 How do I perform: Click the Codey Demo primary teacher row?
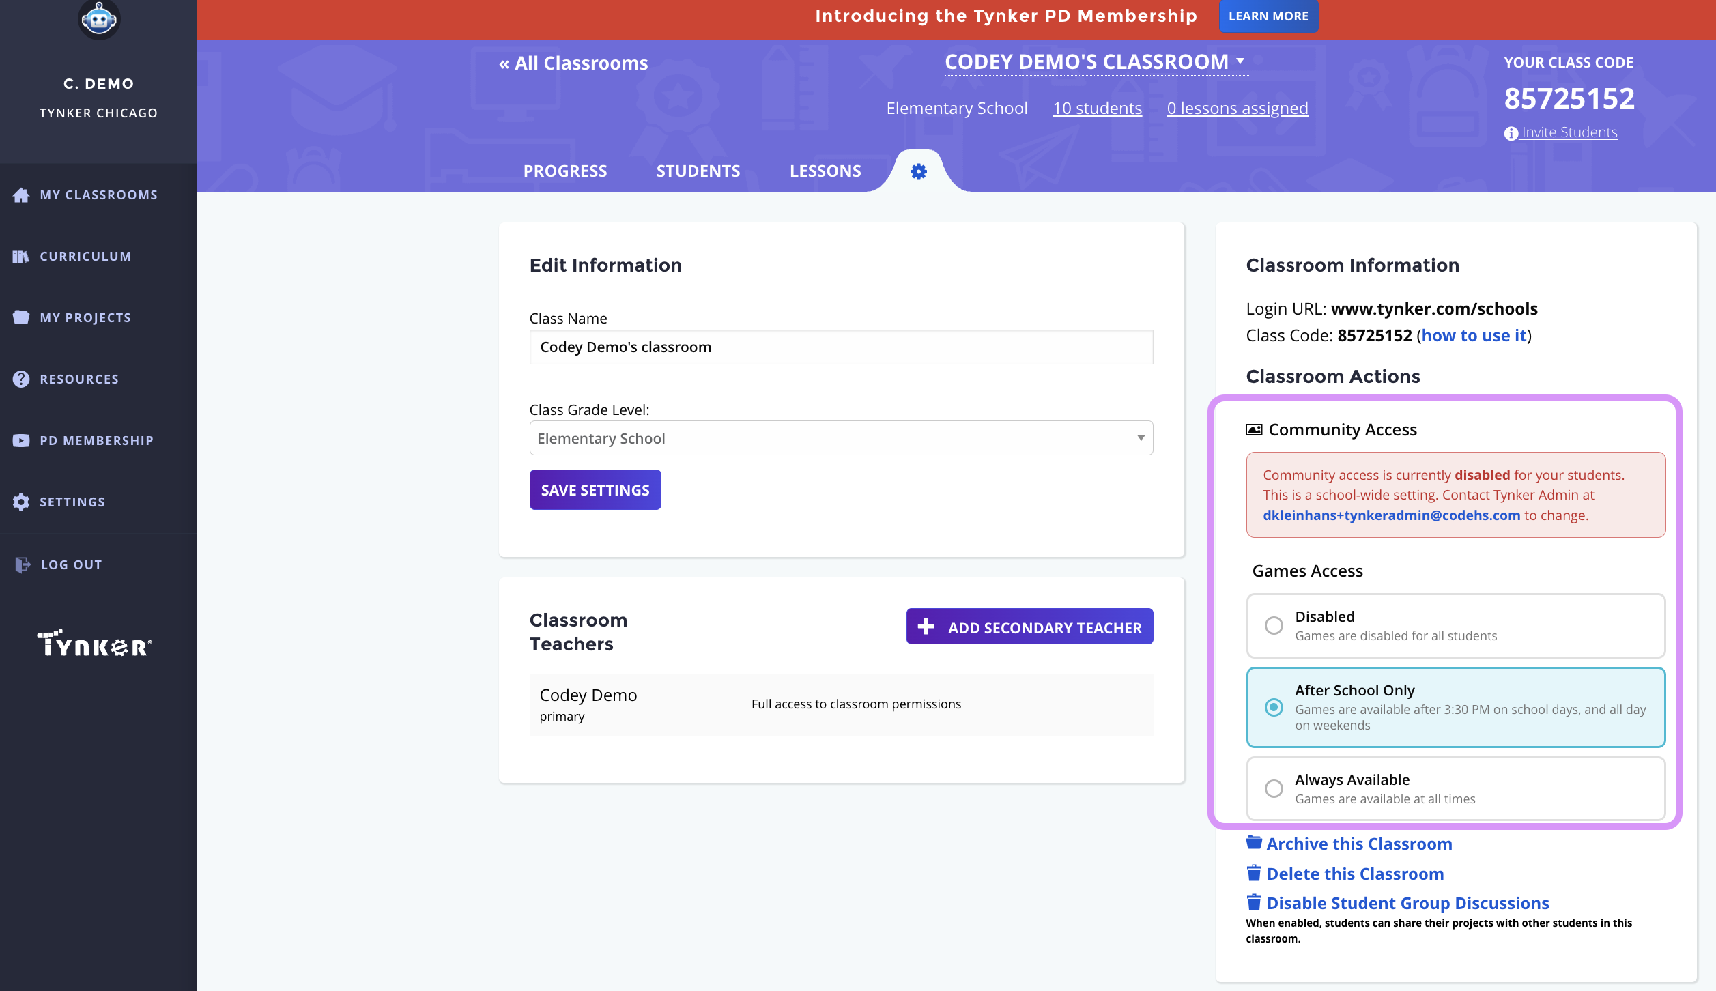click(841, 705)
